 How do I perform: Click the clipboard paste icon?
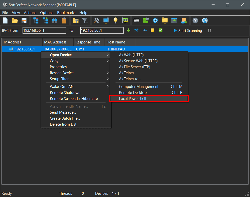click(x=64, y=20)
